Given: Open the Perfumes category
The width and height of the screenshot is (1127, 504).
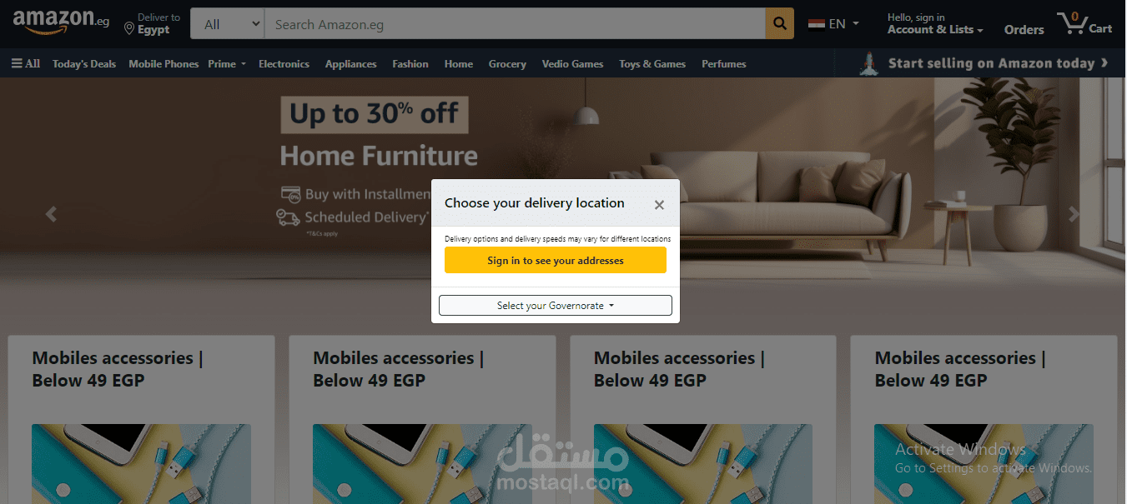Looking at the screenshot, I should pos(724,64).
